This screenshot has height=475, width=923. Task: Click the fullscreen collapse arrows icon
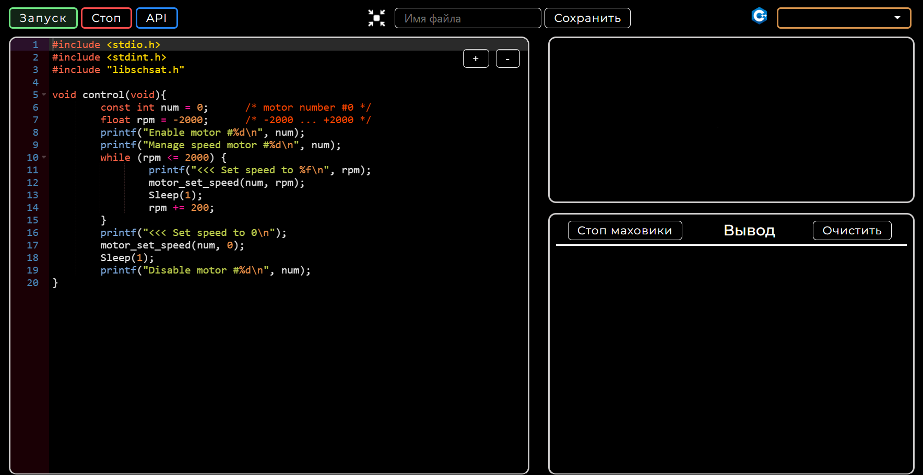(376, 18)
